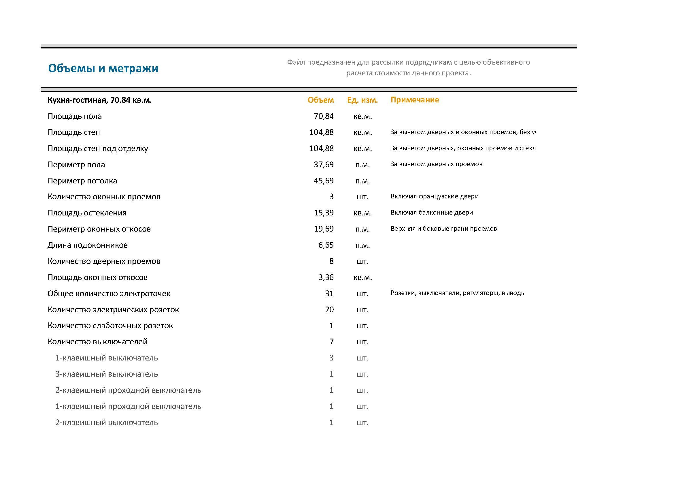Select the 'Периметр потолка' row label
The image size is (674, 477).
tap(82, 181)
